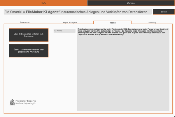This screenshot has width=175, height=117.
Task: Select the Testen tab
Action: point(113,22)
